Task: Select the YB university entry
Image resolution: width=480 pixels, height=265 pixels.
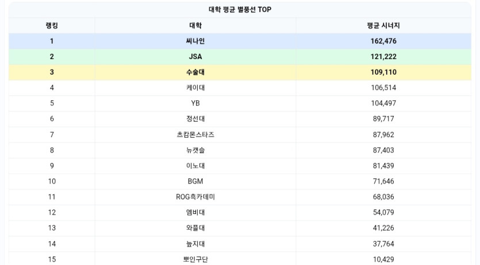Action: (x=195, y=103)
